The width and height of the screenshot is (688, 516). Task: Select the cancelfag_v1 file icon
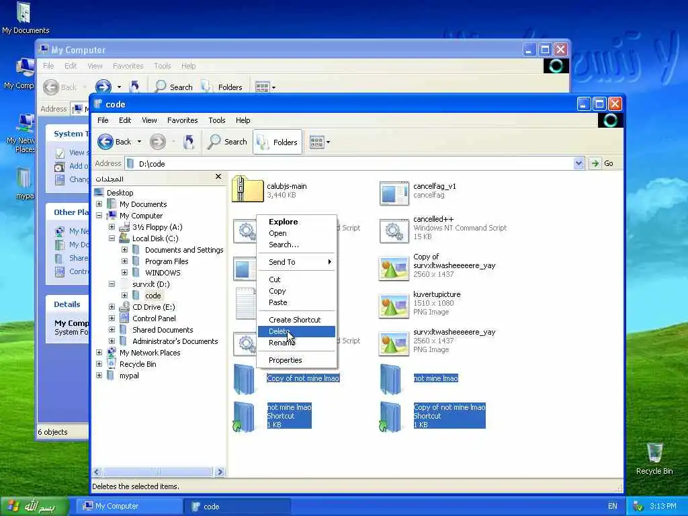point(394,193)
